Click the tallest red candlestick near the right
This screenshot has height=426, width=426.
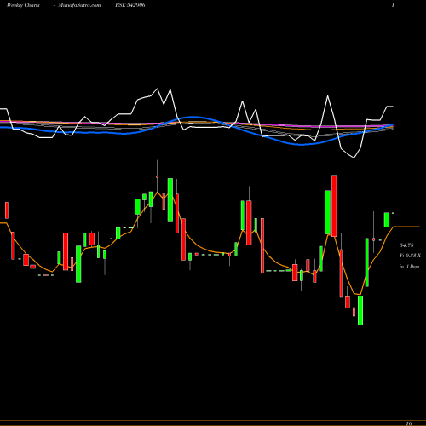(x=334, y=206)
